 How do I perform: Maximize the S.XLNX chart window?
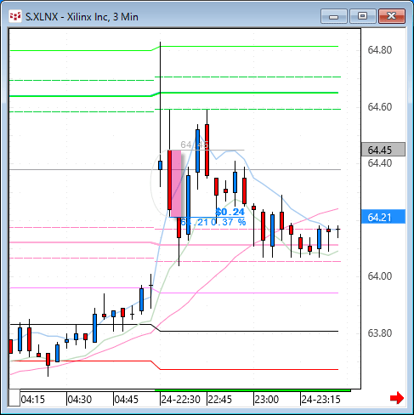(362, 16)
